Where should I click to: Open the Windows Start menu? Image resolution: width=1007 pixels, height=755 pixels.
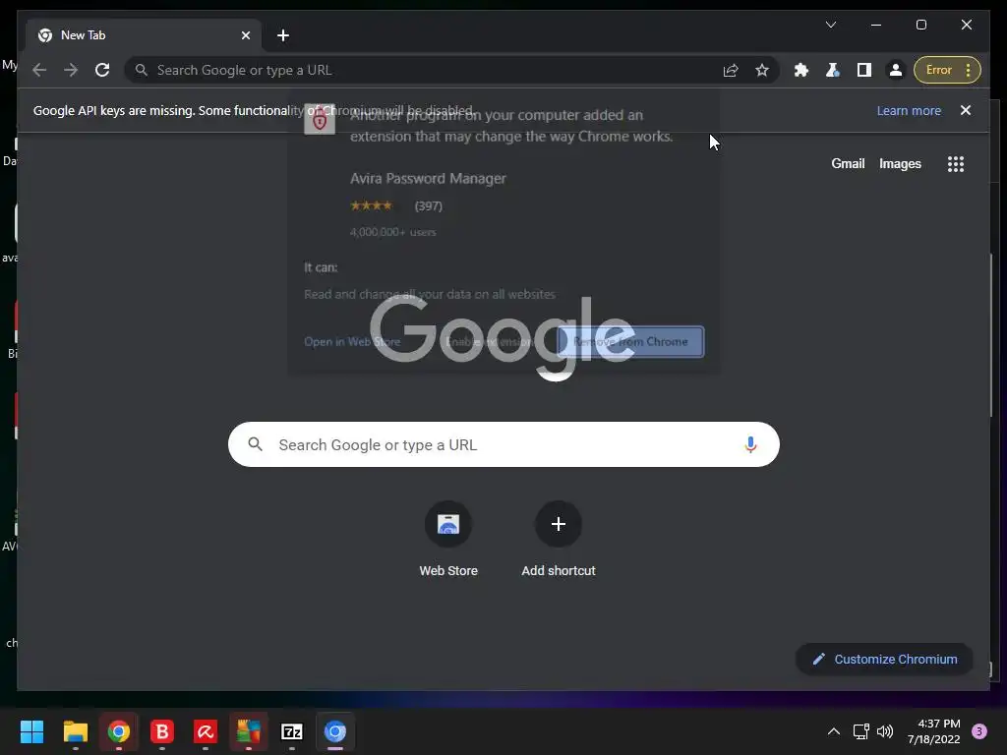point(31,731)
